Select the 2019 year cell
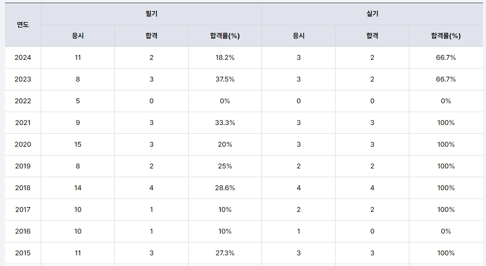This screenshot has width=486, height=266. pyautogui.click(x=23, y=166)
